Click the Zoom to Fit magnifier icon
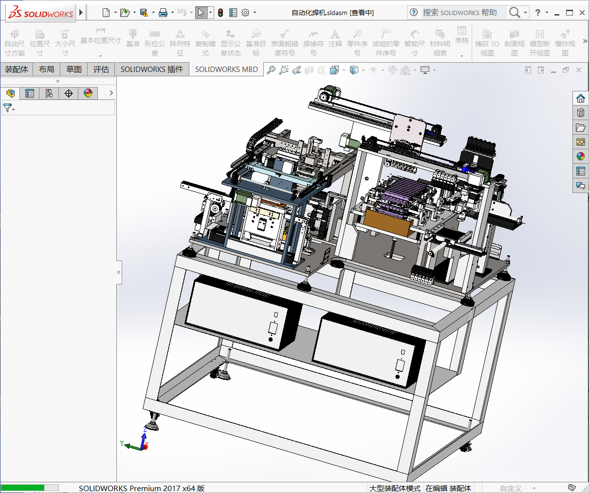This screenshot has width=589, height=493. pos(271,70)
